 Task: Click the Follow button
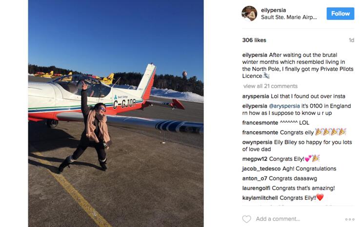[x=341, y=14]
